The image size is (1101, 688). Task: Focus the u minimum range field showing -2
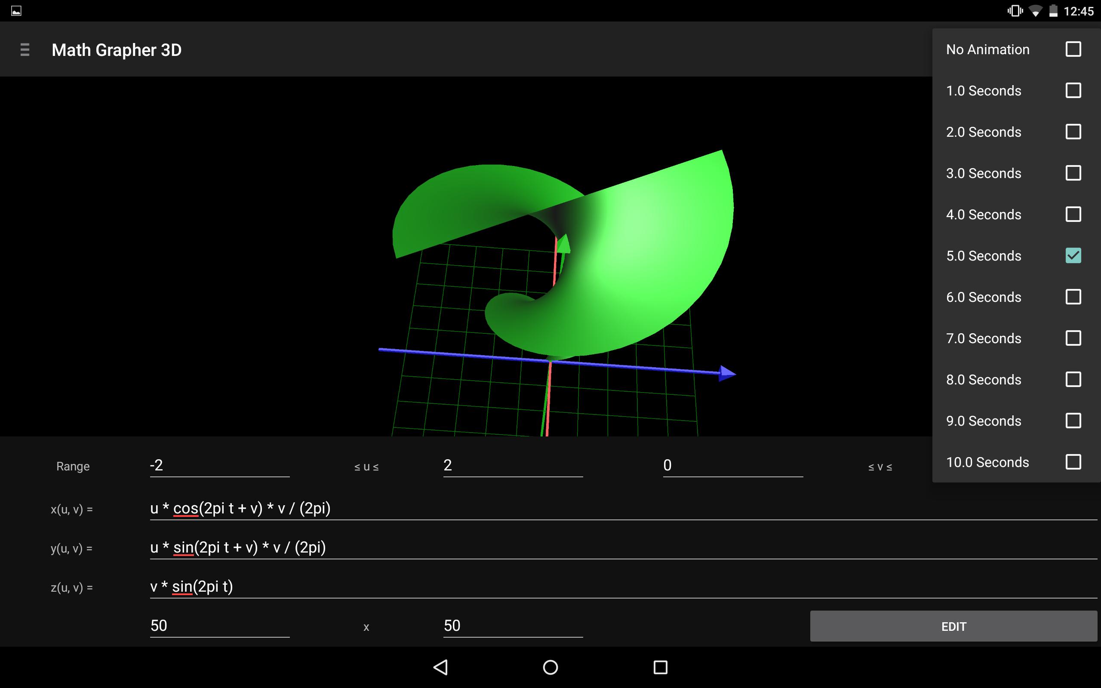pyautogui.click(x=220, y=466)
